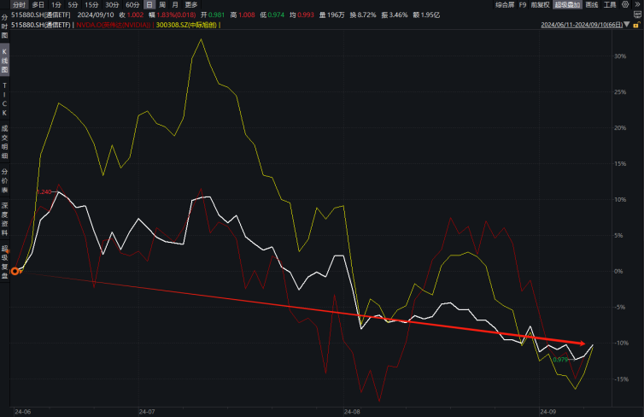Select the 1分 minute period
Screen dimensions: 644x417
(x=56, y=5)
